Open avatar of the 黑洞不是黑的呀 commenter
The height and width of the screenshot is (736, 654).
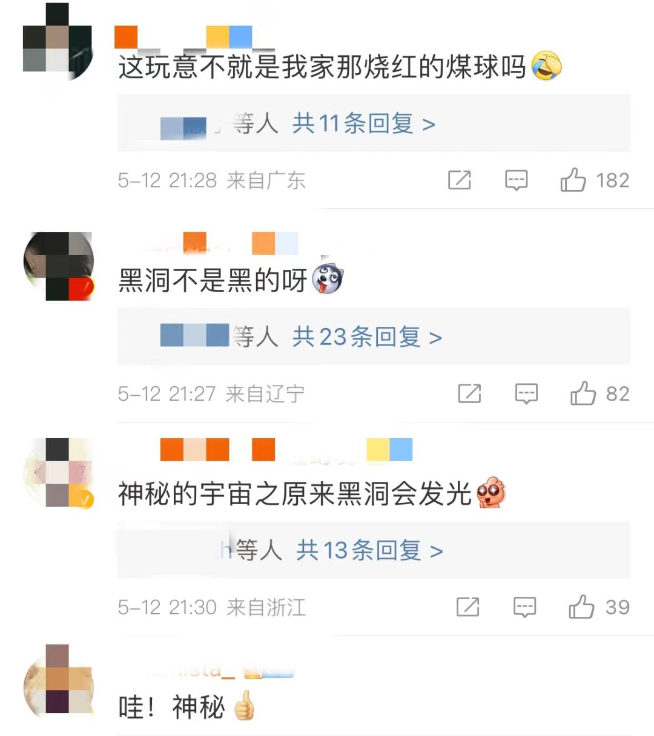[59, 266]
